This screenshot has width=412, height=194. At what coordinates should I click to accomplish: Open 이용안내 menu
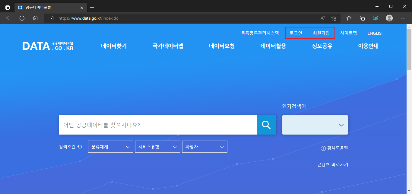368,46
